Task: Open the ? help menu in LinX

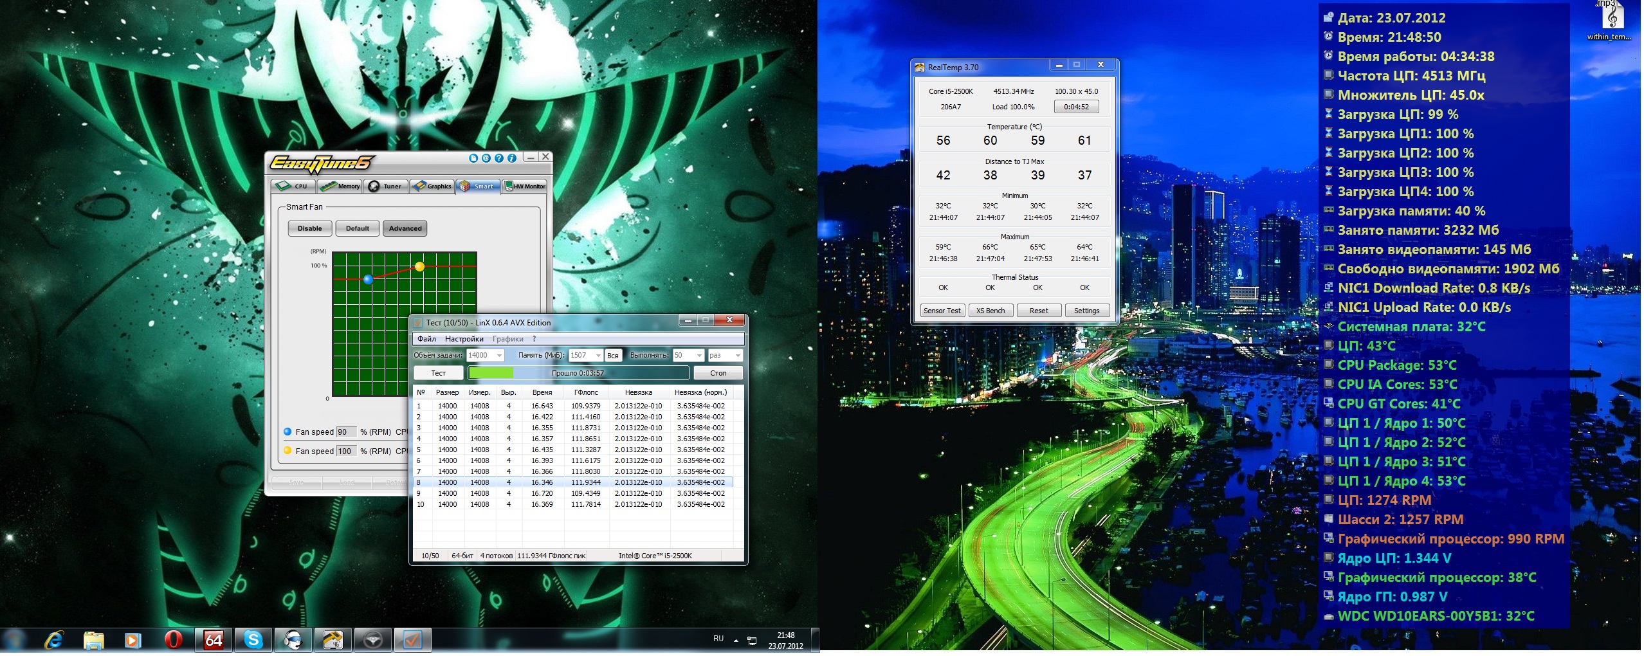Action: coord(534,339)
